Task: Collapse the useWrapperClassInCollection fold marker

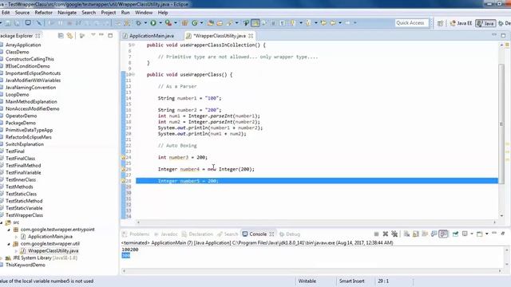Action: tap(133, 45)
